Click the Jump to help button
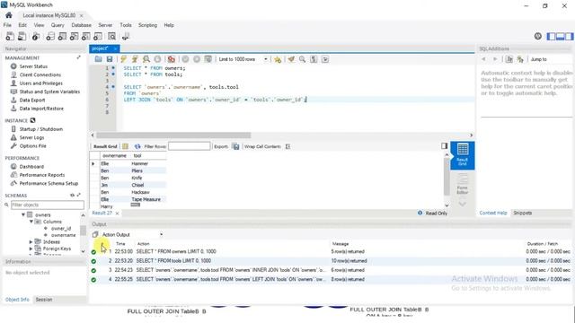575x323 pixels. pos(539,59)
